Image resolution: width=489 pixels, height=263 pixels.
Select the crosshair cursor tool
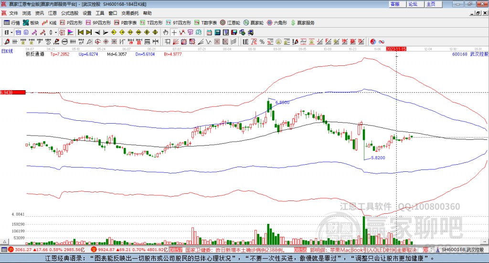[174, 32]
